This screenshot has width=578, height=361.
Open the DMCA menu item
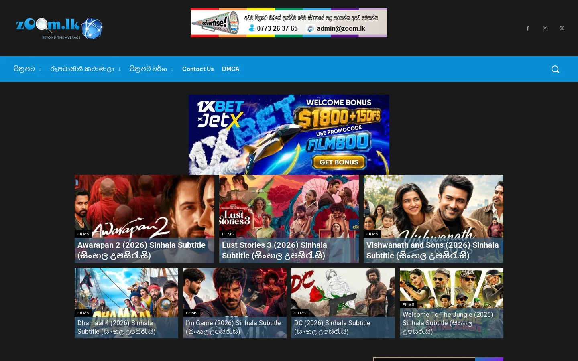pyautogui.click(x=230, y=69)
